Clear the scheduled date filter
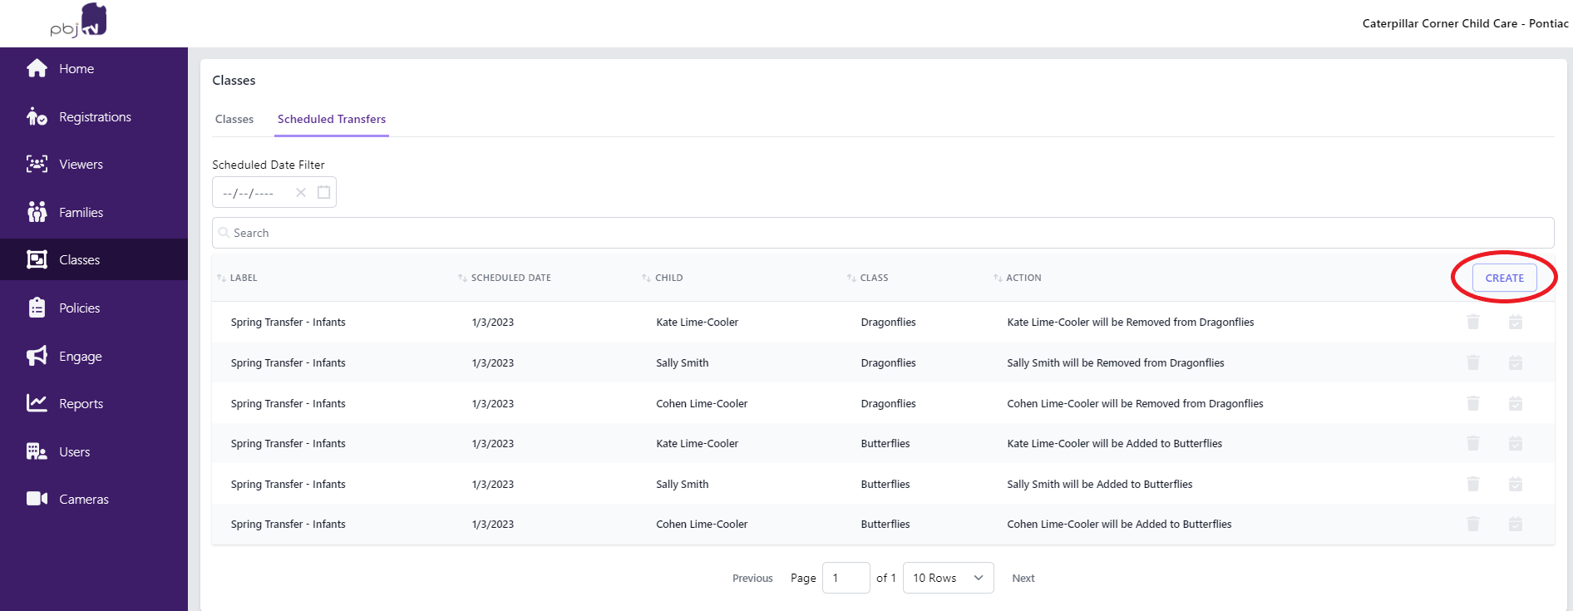The image size is (1573, 611). pos(301,193)
